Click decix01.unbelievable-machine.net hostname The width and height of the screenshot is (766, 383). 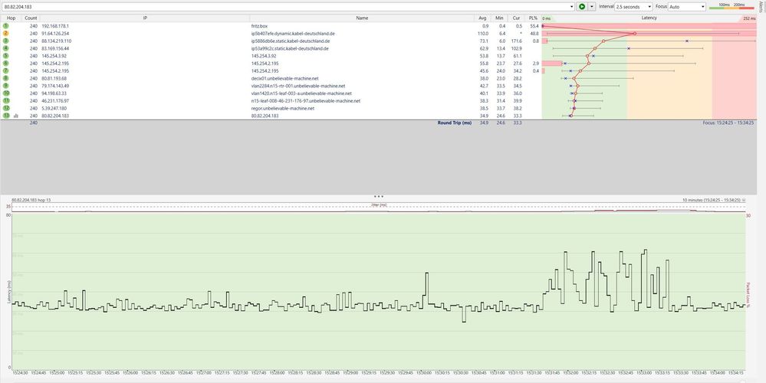[x=284, y=78]
